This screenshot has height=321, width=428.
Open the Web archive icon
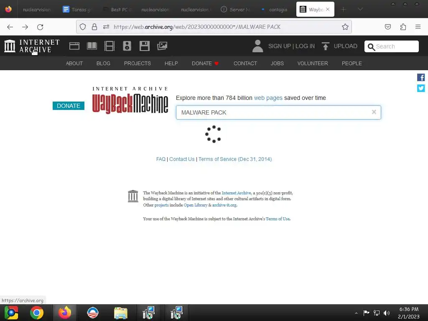pyautogui.click(x=74, y=46)
